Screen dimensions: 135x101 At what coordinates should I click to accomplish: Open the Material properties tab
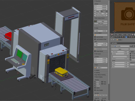point(130,37)
